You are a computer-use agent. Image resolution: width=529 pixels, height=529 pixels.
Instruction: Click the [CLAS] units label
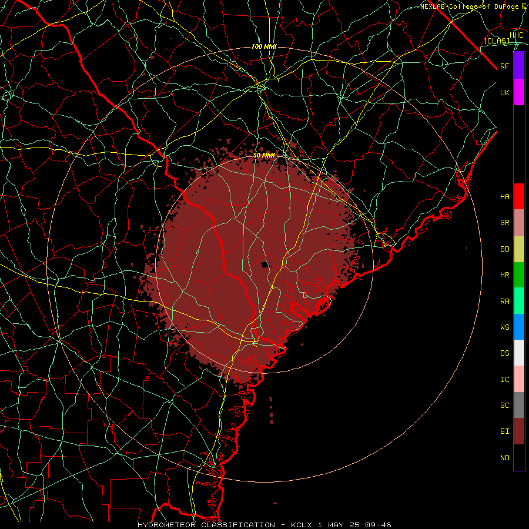pos(497,41)
